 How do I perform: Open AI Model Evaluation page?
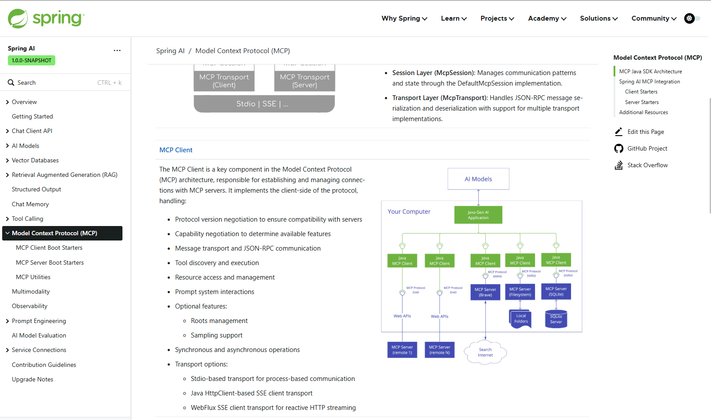[x=39, y=335]
